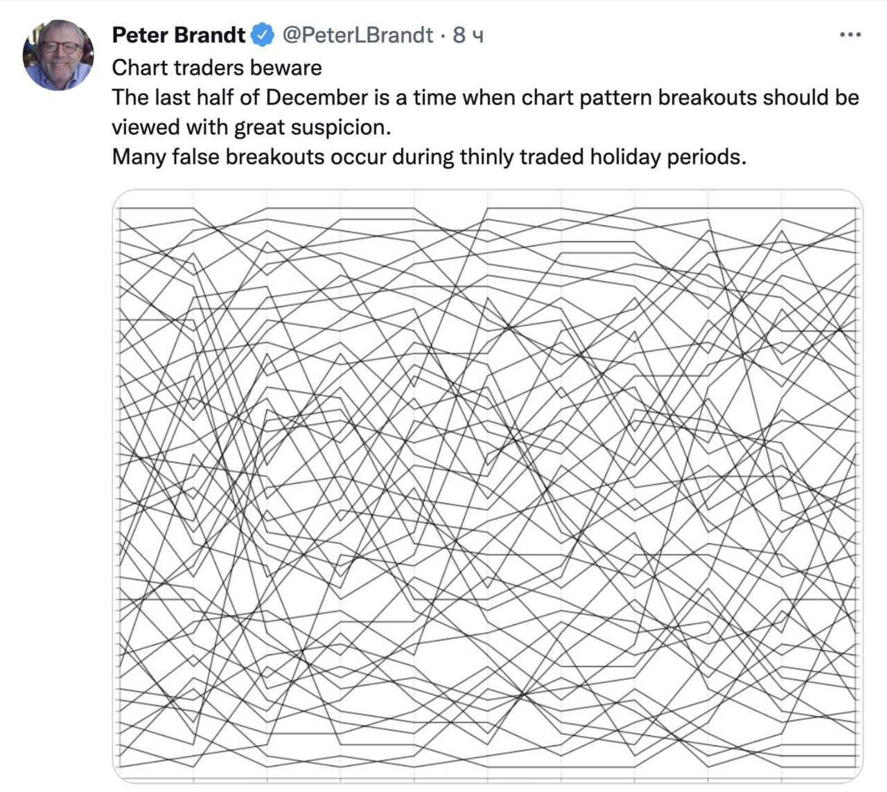Click the word "holiday" in the tweet

[625, 157]
